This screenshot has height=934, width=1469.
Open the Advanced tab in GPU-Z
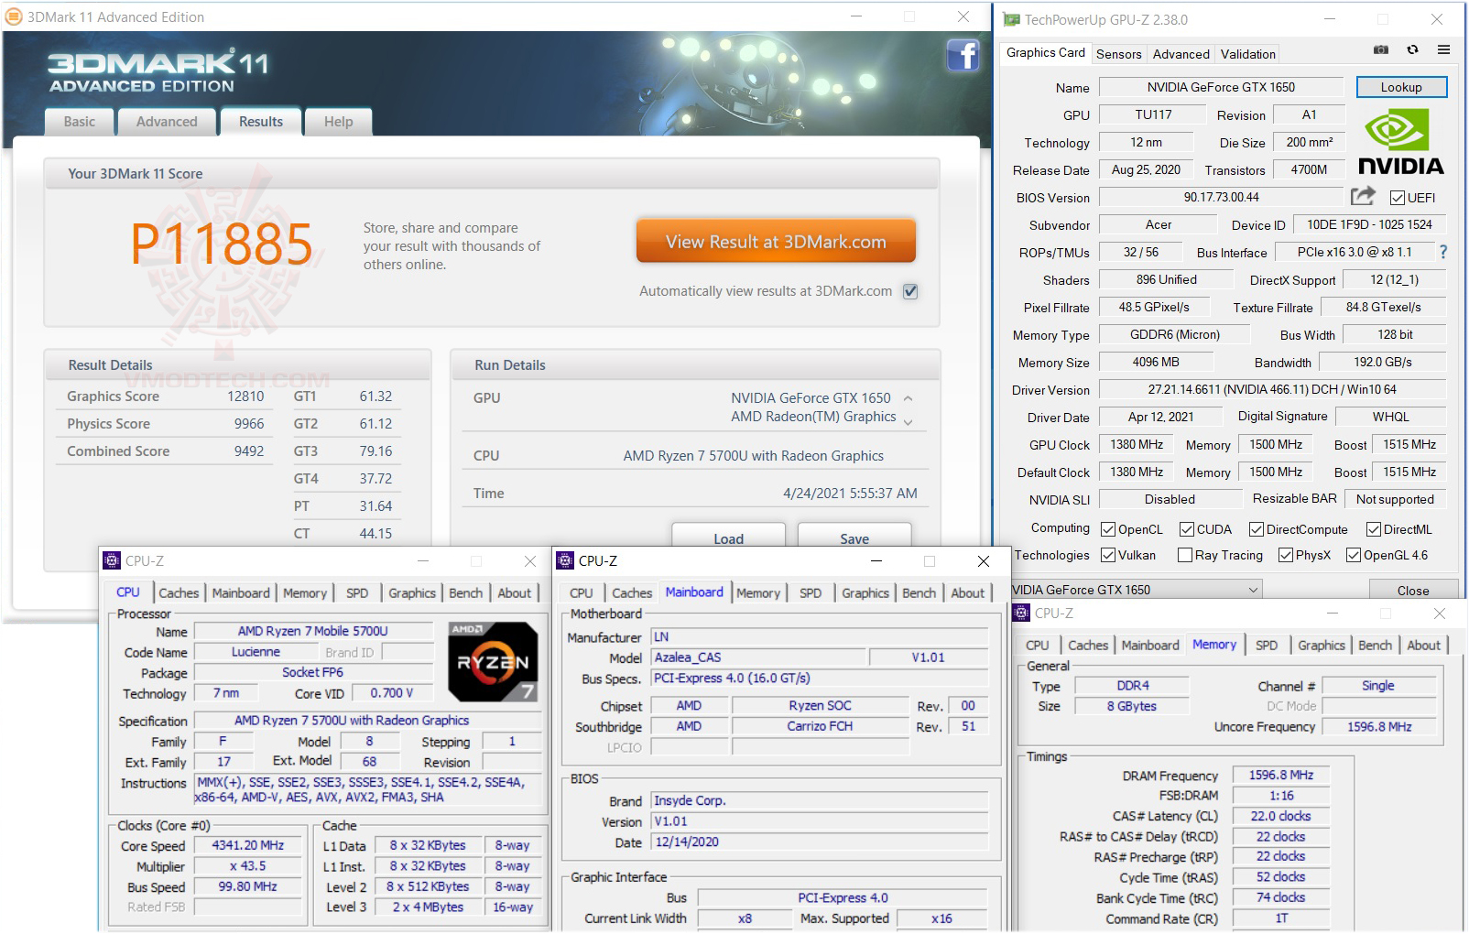1181,54
